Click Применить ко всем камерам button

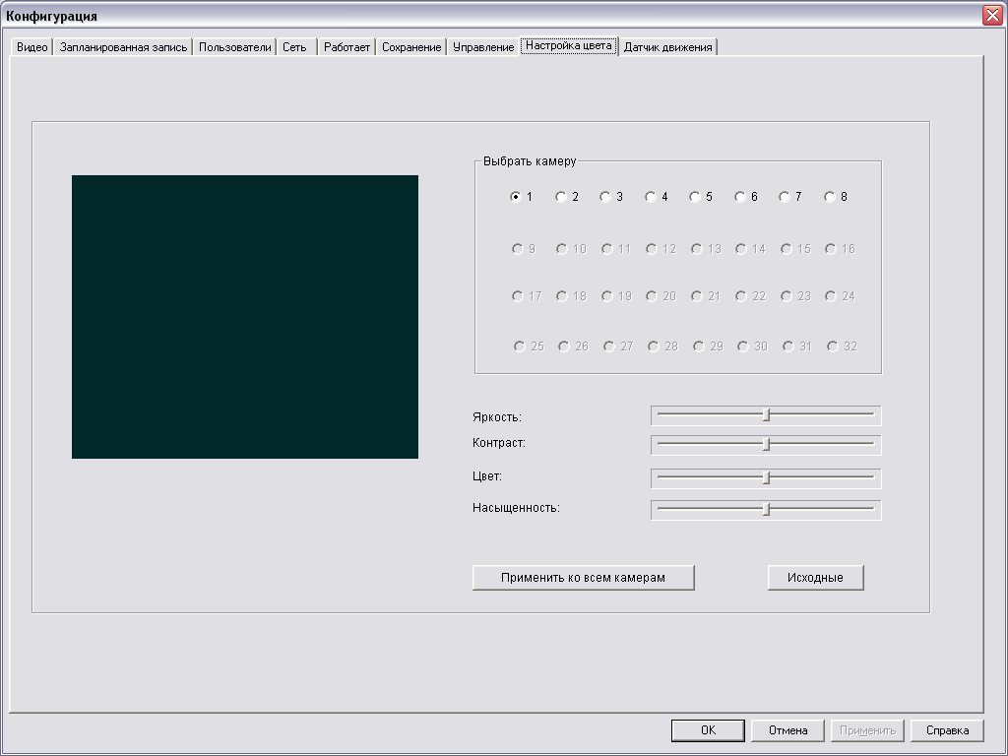pos(583,578)
